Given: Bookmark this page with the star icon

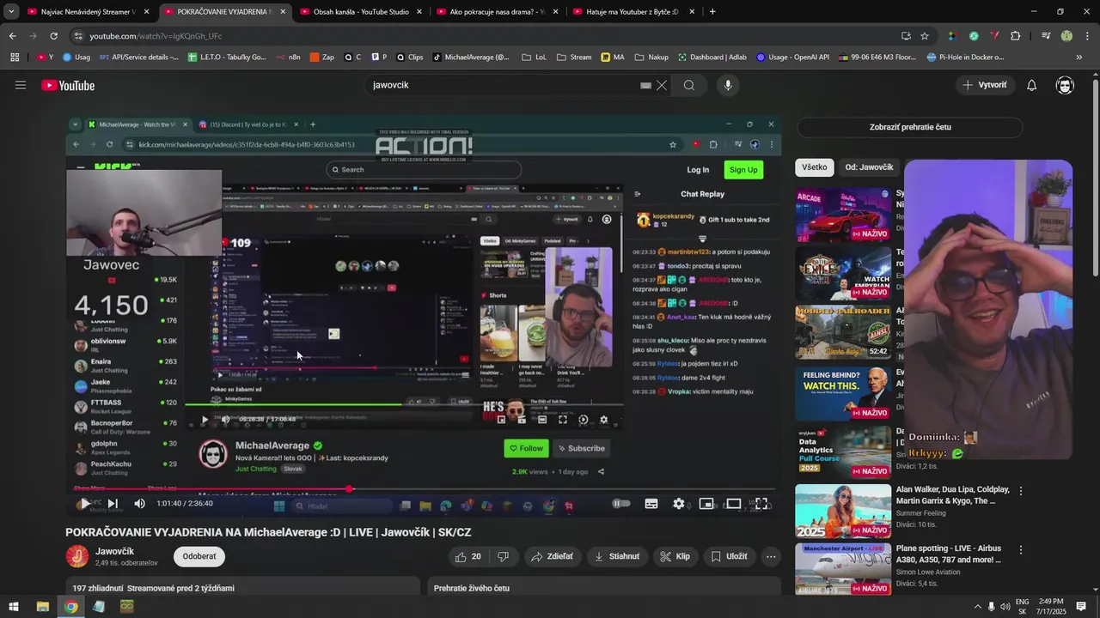Looking at the screenshot, I should click(925, 36).
